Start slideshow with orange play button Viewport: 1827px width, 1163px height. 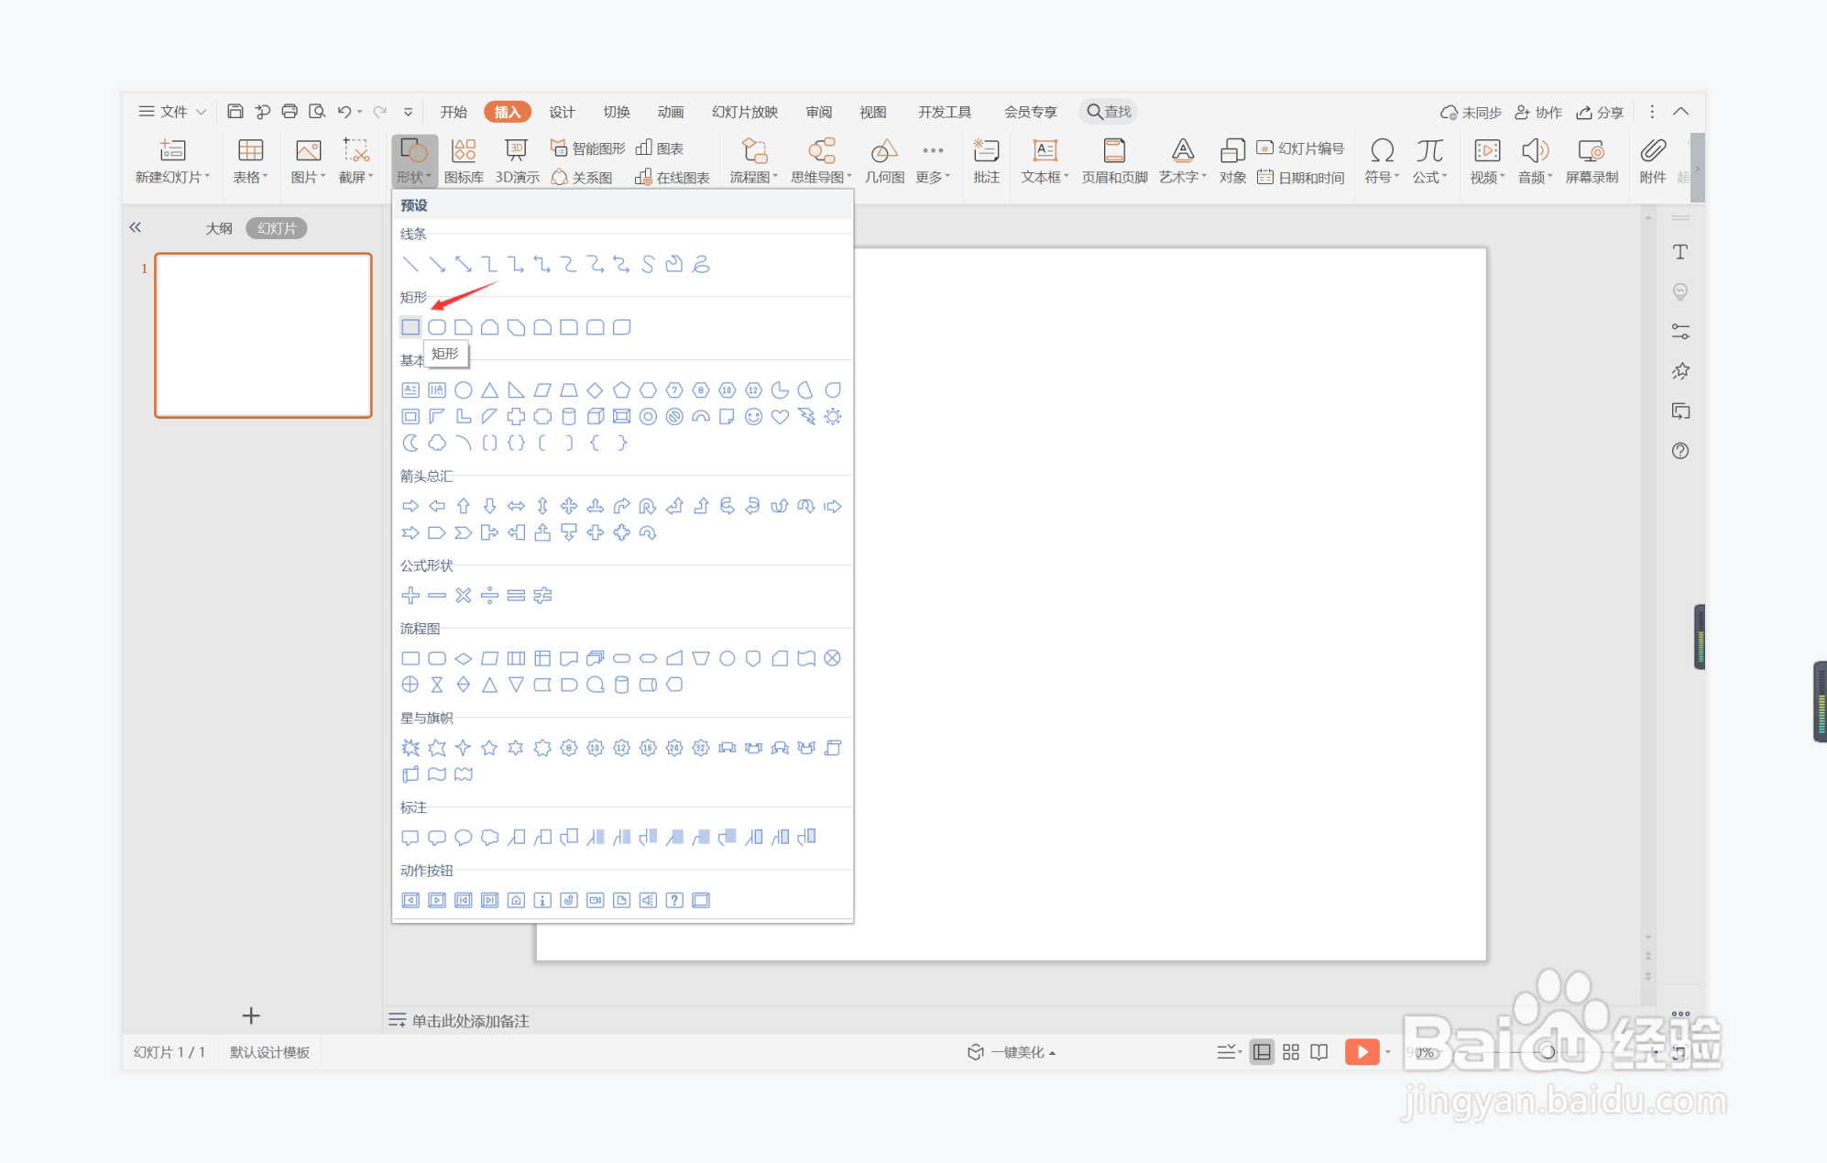point(1362,1052)
